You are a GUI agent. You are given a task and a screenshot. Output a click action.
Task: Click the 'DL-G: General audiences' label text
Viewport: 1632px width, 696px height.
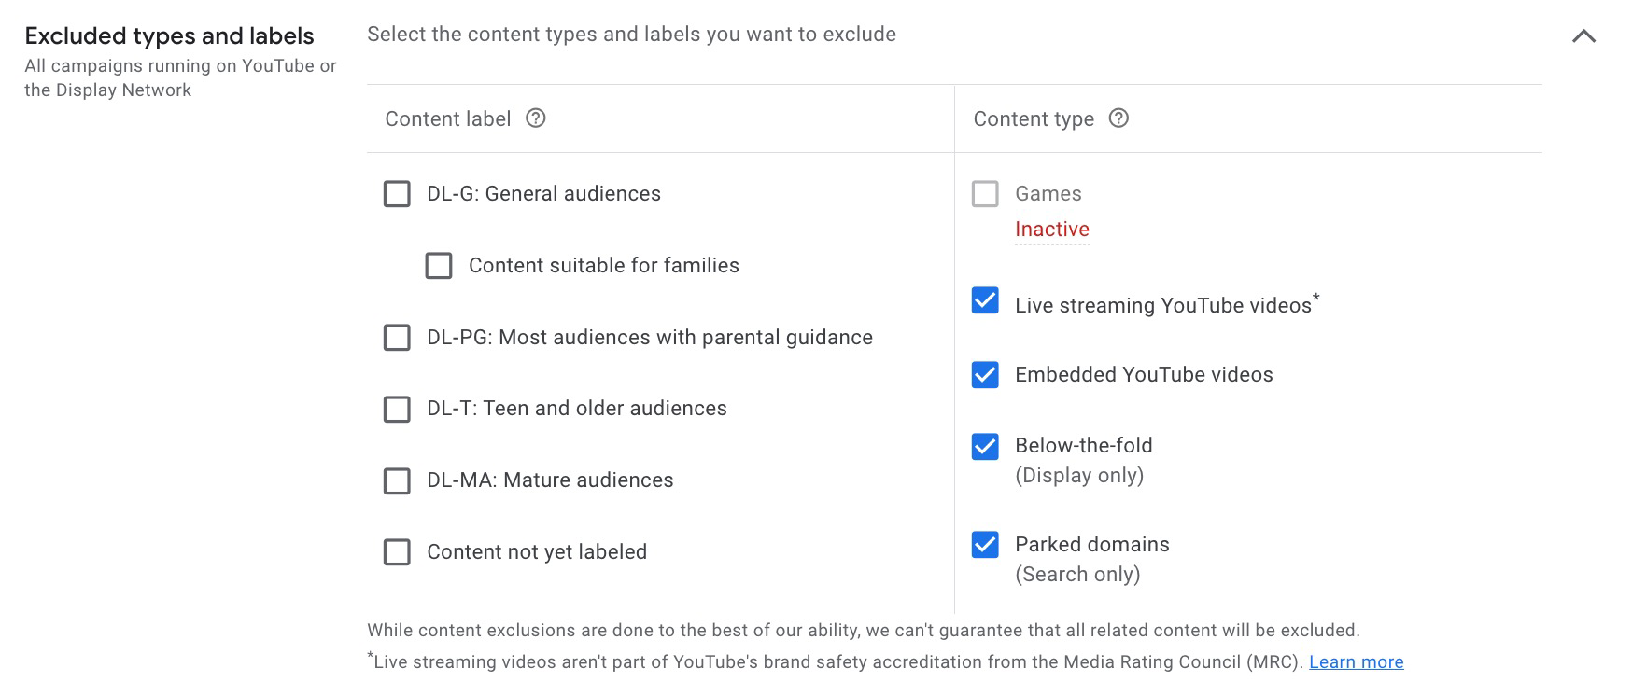tap(543, 194)
